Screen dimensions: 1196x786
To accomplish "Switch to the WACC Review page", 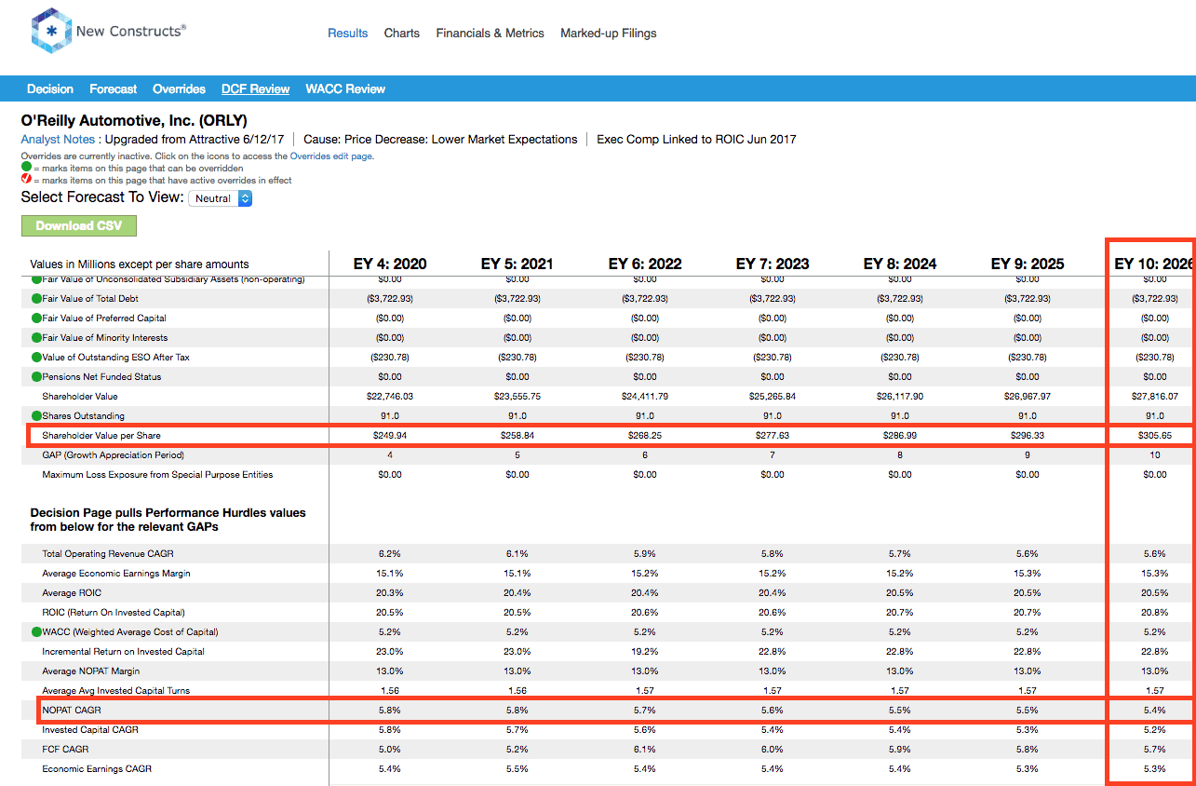I will coord(345,89).
